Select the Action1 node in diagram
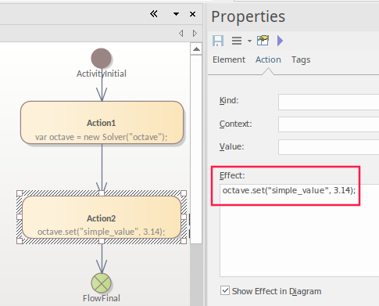 click(102, 123)
